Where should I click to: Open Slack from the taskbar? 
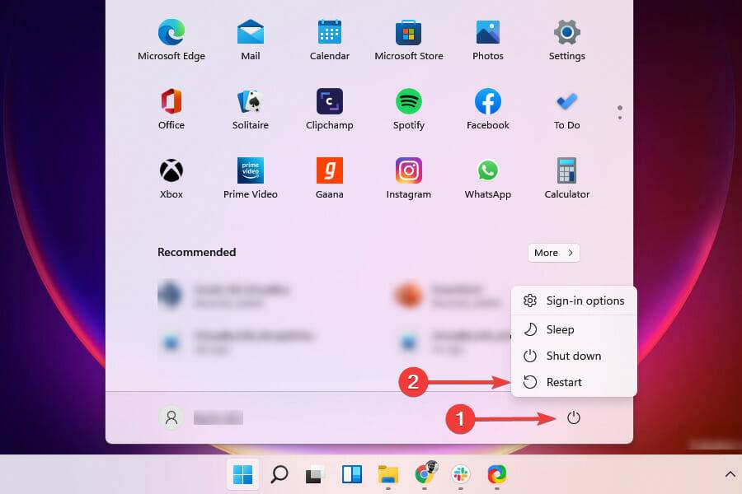click(x=460, y=474)
